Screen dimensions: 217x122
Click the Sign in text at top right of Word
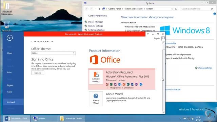click(157, 38)
